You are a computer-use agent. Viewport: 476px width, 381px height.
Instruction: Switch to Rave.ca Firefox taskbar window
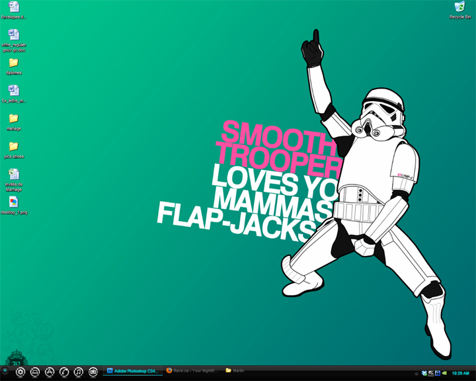click(192, 370)
